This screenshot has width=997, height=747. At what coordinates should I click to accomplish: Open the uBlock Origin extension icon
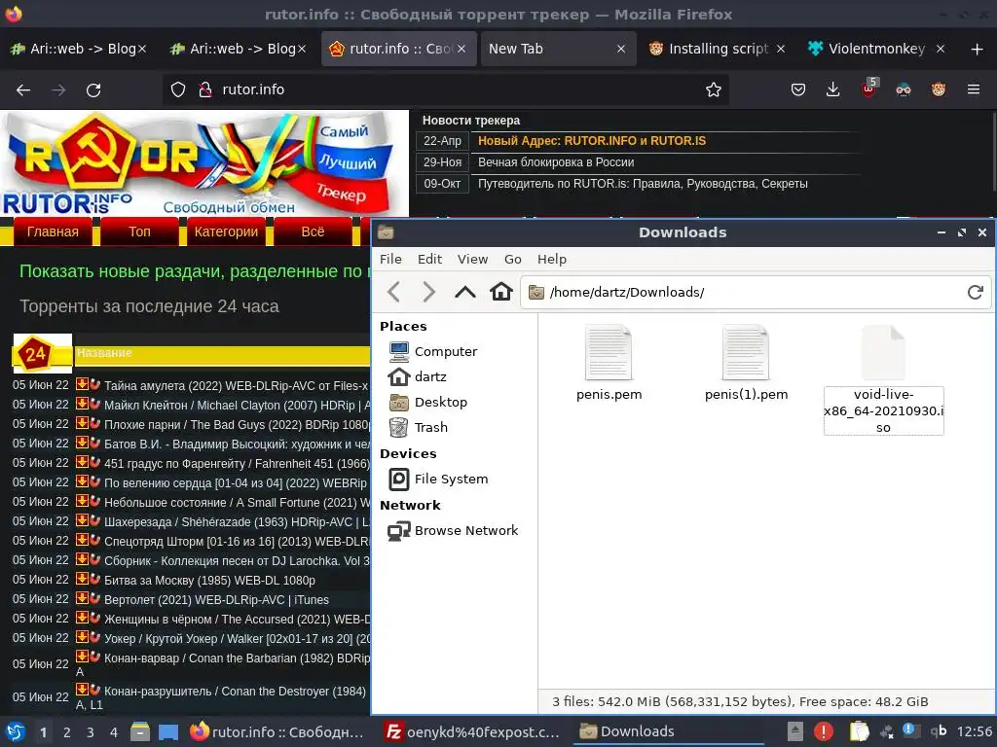(x=869, y=89)
